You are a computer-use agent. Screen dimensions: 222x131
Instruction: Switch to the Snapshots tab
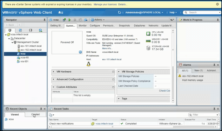click(124, 25)
